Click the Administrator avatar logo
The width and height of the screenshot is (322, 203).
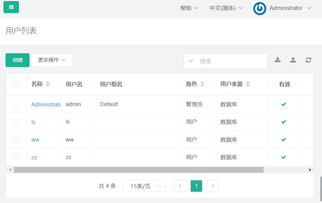click(x=260, y=9)
